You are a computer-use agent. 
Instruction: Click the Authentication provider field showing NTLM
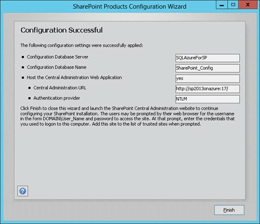(207, 99)
